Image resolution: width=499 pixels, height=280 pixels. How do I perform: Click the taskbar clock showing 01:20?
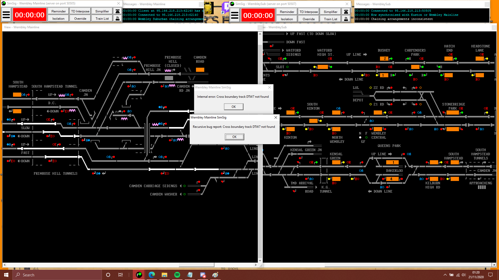(x=476, y=275)
